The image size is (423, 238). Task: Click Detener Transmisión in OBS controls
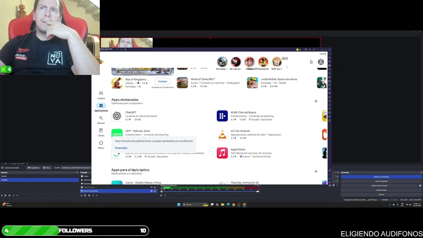coord(381,177)
